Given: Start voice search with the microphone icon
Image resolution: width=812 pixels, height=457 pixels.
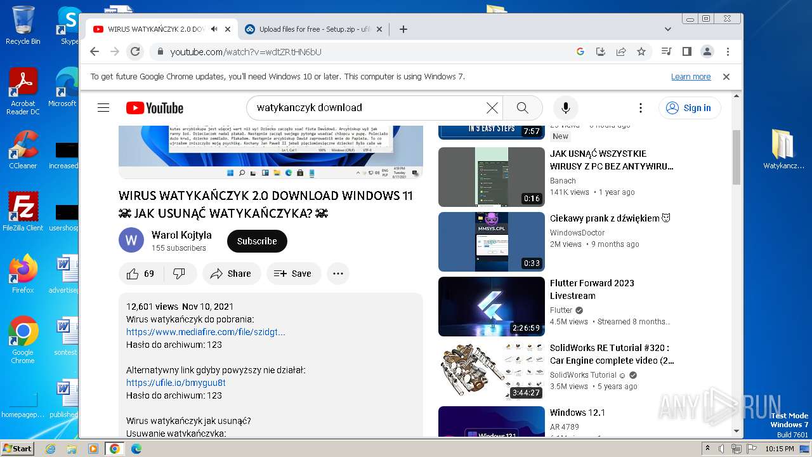Looking at the screenshot, I should tap(566, 108).
